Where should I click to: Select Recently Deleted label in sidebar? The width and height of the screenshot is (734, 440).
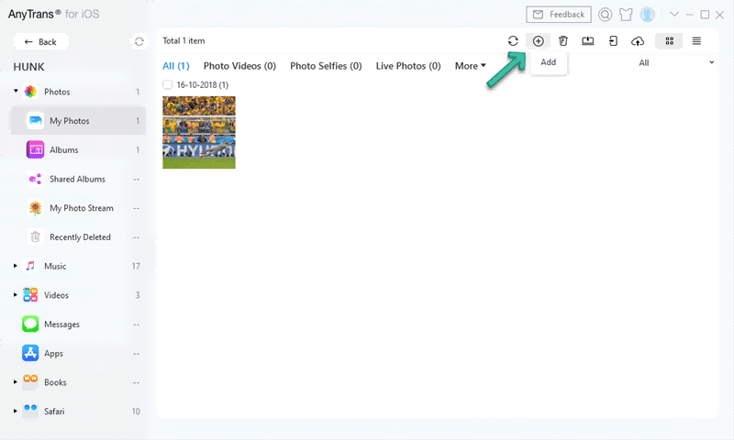point(80,237)
